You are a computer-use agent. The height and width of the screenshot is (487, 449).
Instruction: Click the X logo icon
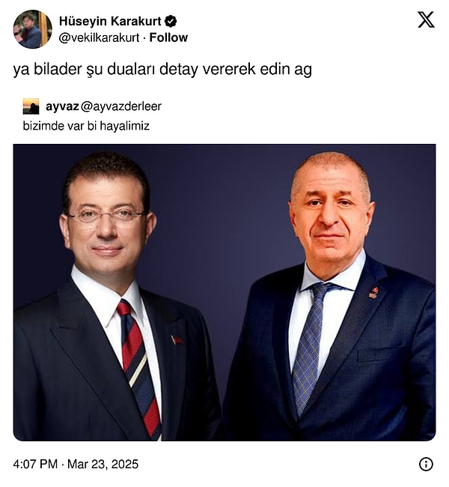[426, 20]
